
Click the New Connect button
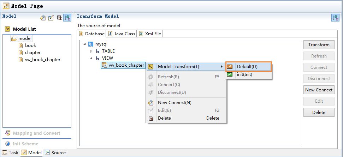tap(319, 90)
